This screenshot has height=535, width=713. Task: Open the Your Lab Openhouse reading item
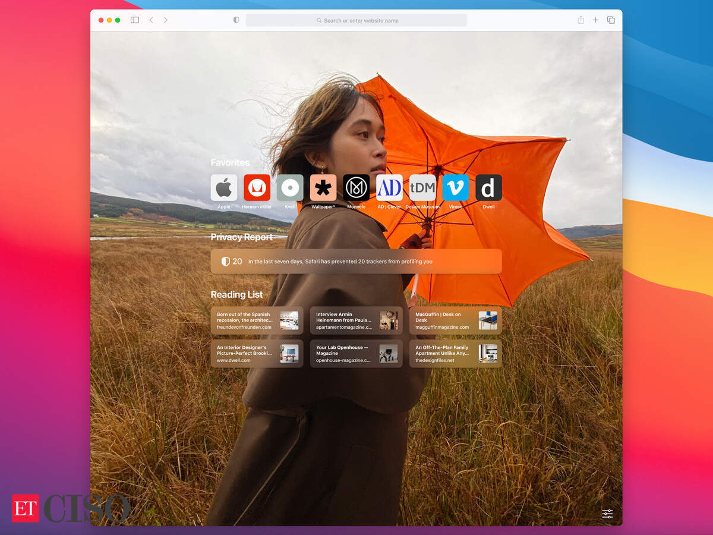(x=356, y=354)
